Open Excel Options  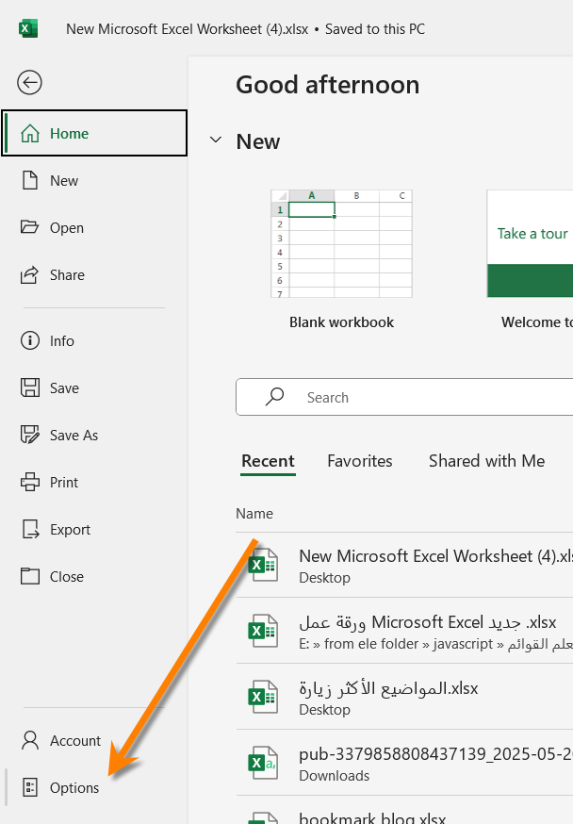pyautogui.click(x=94, y=788)
